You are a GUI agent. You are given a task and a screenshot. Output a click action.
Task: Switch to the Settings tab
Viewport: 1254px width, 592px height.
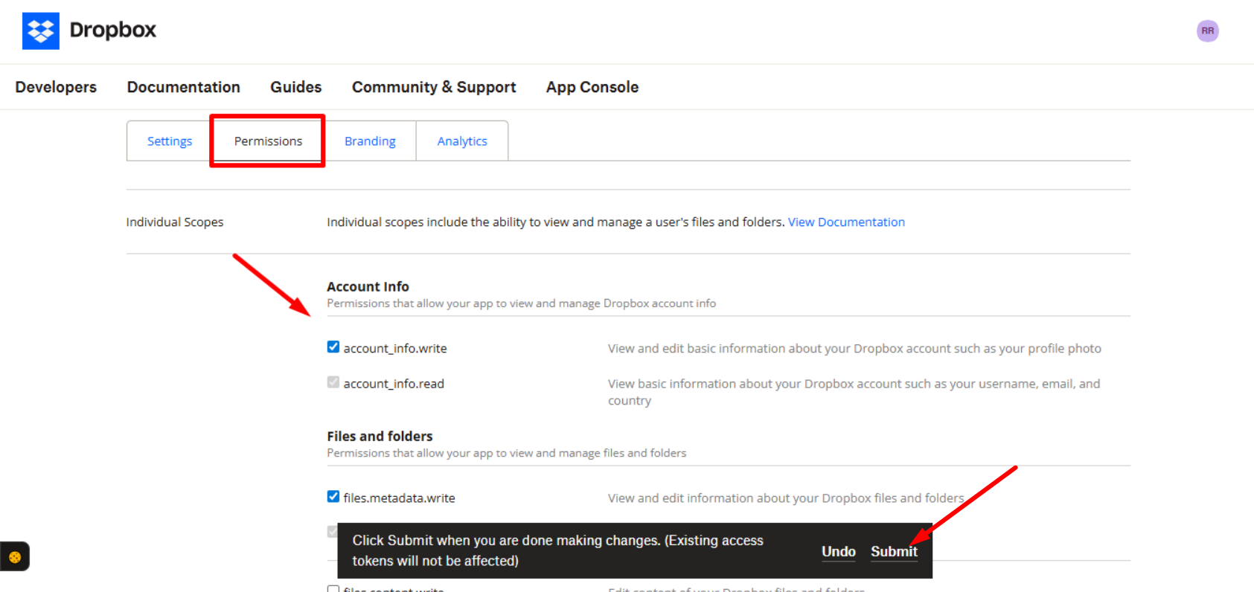coord(170,141)
